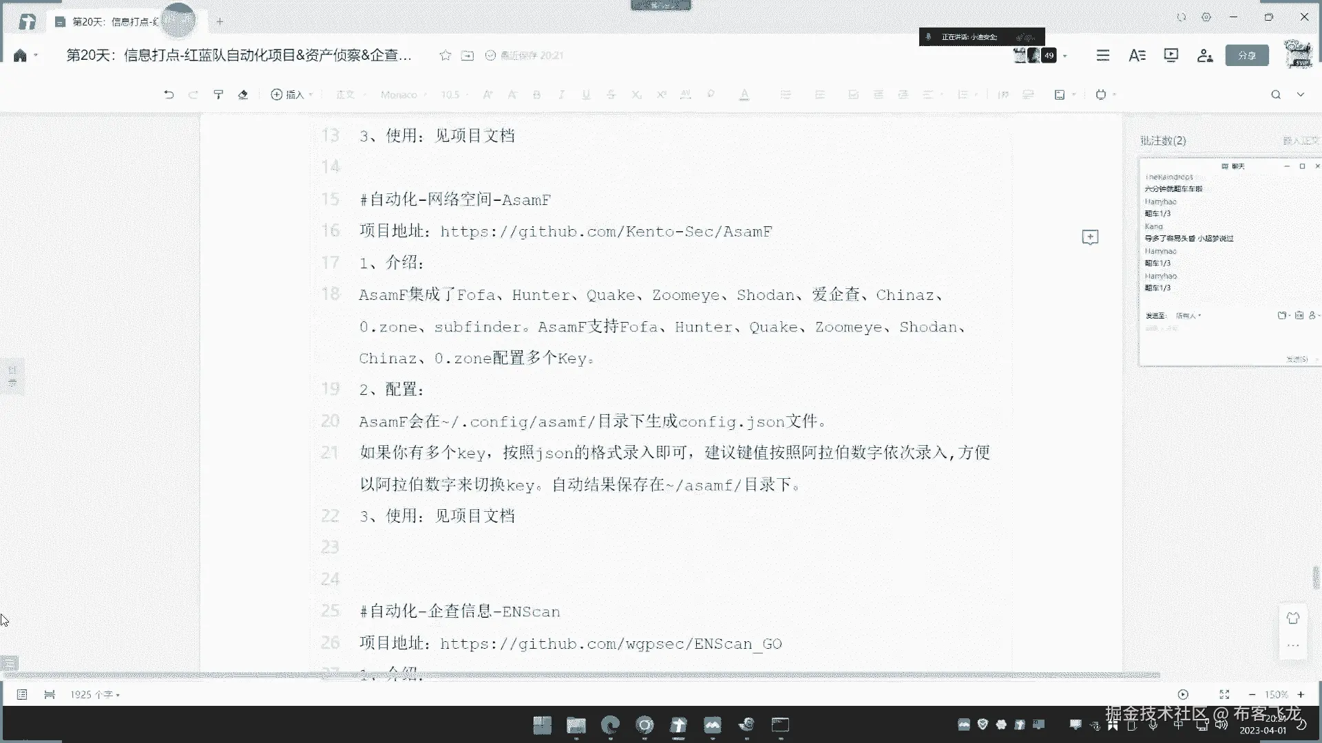The image size is (1322, 743).
Task: Open the 10.5 font size dropdown
Action: [x=454, y=95]
